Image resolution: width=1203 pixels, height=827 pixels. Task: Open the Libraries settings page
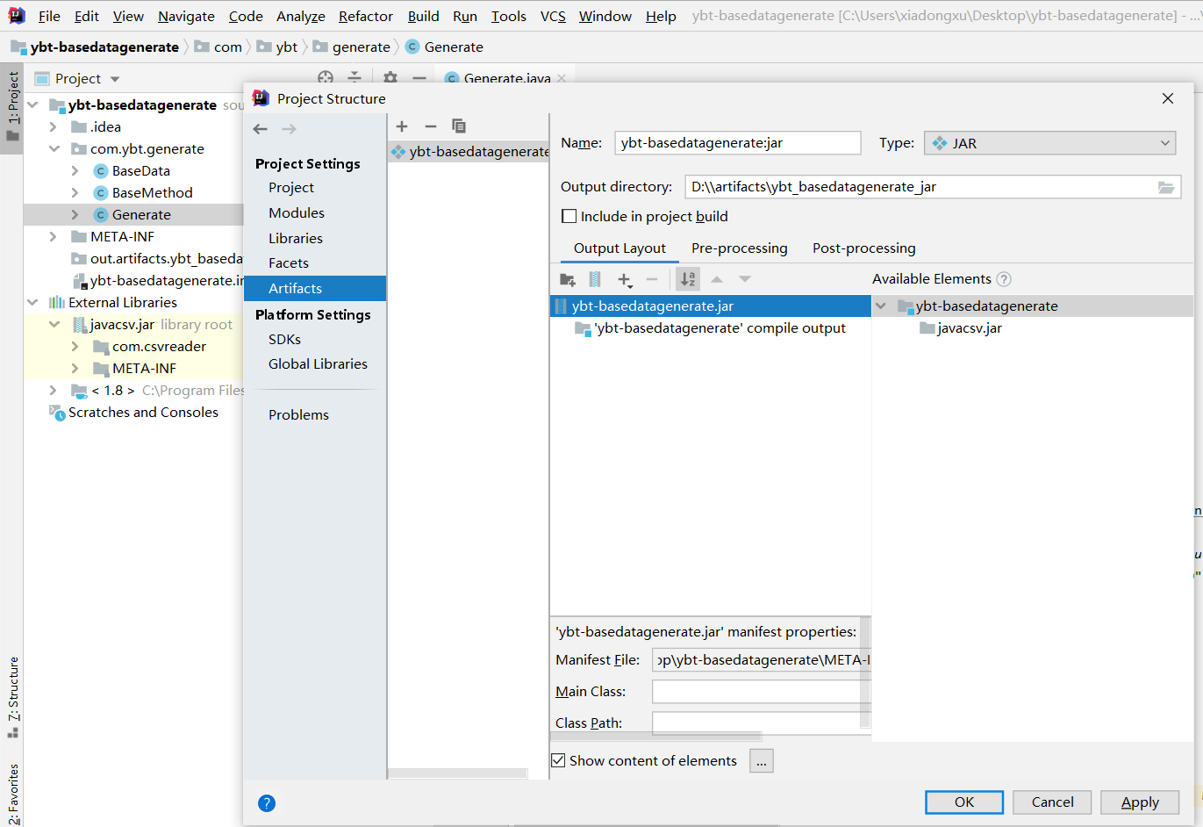click(296, 239)
